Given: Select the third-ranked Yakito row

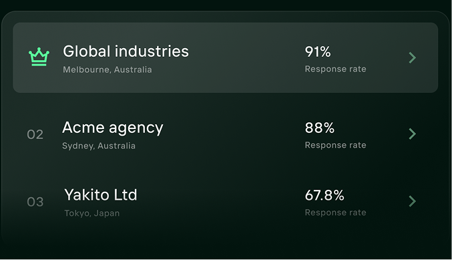Looking at the screenshot, I should [x=226, y=202].
